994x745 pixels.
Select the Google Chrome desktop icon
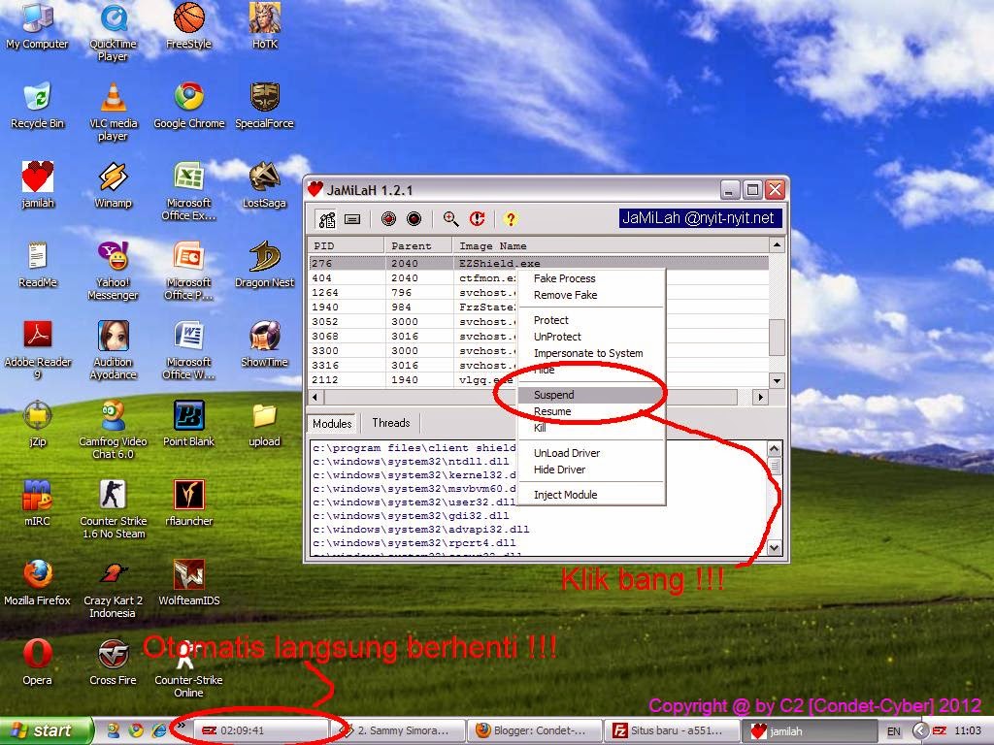(189, 106)
